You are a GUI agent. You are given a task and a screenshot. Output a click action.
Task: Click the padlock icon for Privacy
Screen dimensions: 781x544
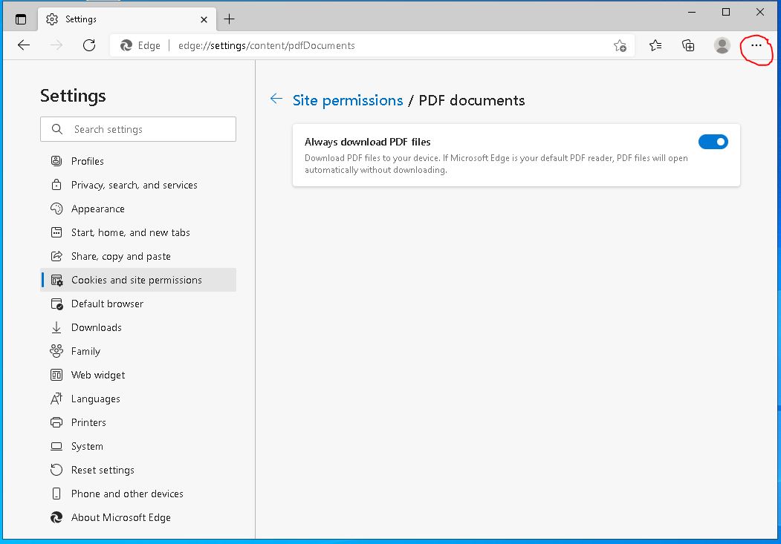click(56, 185)
